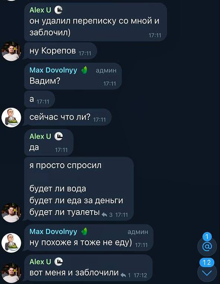
Task: Click the emoji status icon next to Alex U at top
Action: click(58, 10)
